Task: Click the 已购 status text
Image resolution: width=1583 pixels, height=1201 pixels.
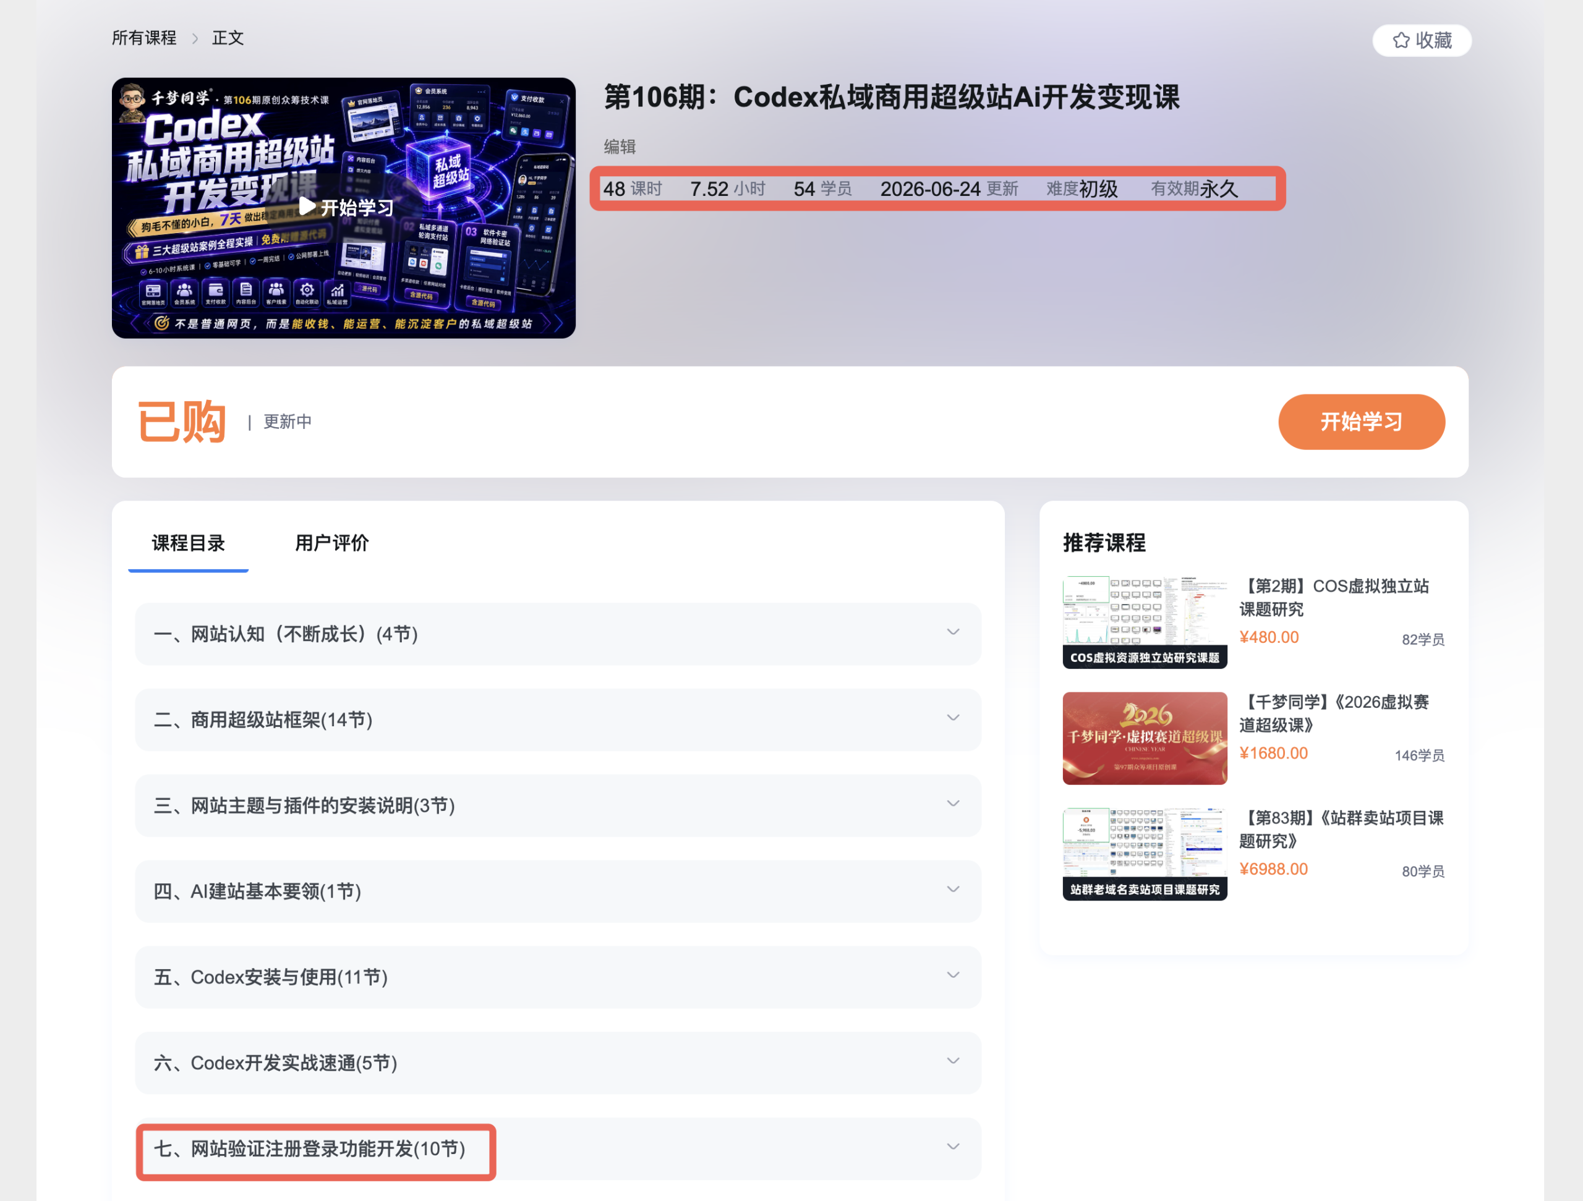Action: 181,422
